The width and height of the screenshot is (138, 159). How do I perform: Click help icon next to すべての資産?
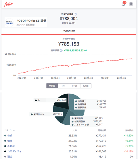point(75,14)
